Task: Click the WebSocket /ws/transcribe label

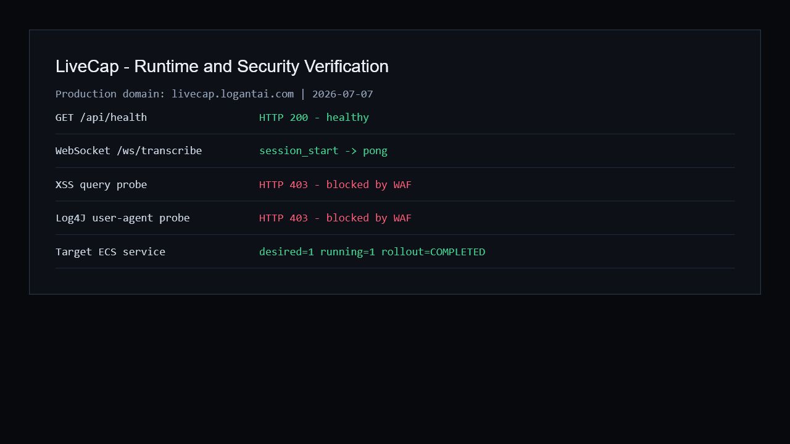Action: coord(128,150)
